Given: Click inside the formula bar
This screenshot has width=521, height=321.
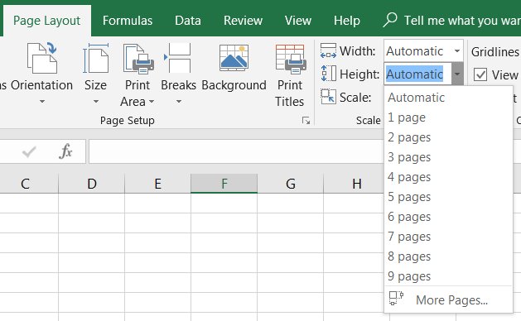Looking at the screenshot, I should pyautogui.click(x=236, y=151).
